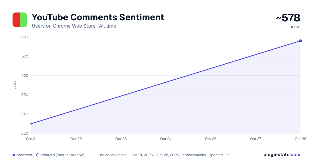Viewport: 313px width, 164px height.
Task: Click the Oct 21 x-axis label
Action: click(31, 139)
